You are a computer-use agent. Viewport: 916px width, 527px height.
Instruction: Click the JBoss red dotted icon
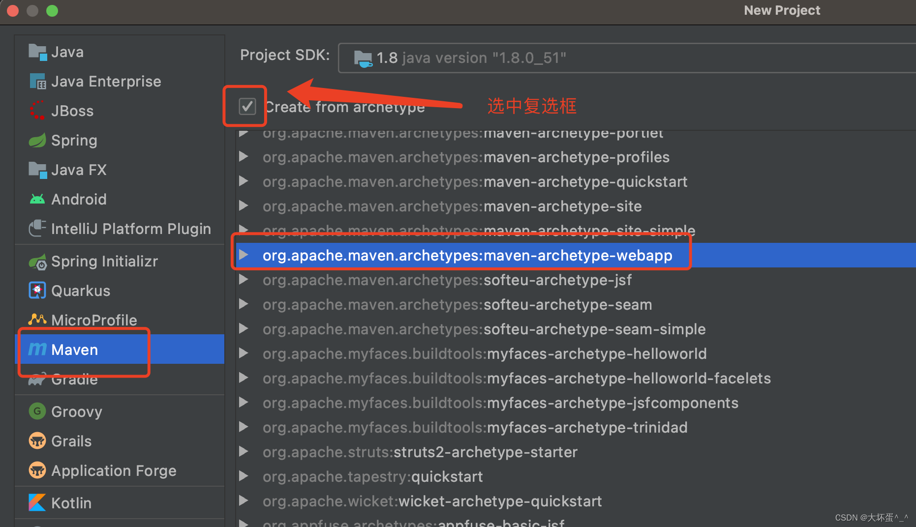(37, 111)
